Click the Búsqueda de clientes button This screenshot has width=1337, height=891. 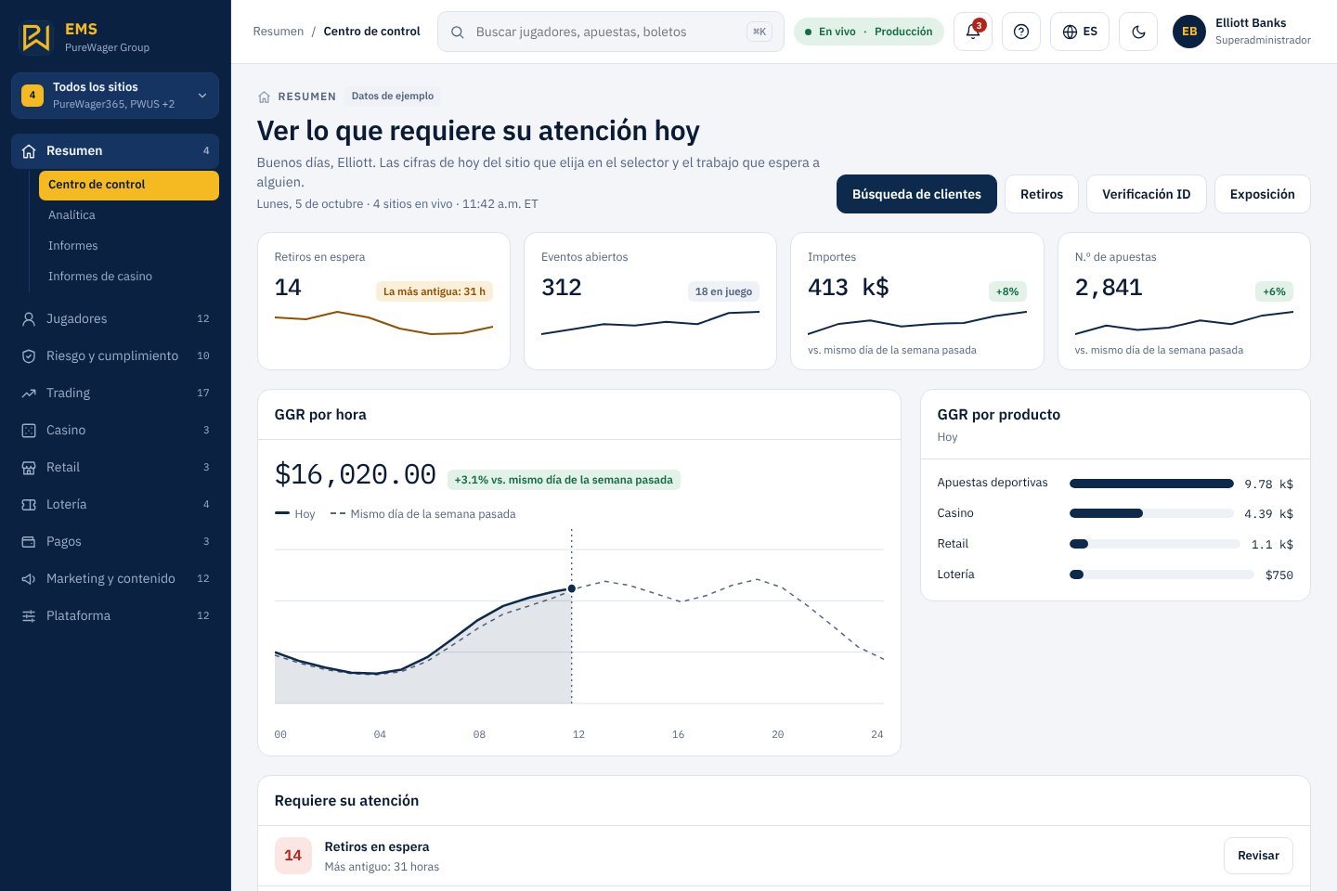click(916, 194)
